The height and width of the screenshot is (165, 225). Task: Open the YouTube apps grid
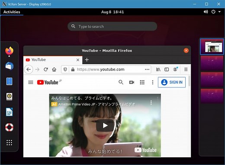coord(142,82)
